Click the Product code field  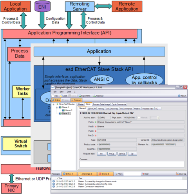(x=117, y=145)
